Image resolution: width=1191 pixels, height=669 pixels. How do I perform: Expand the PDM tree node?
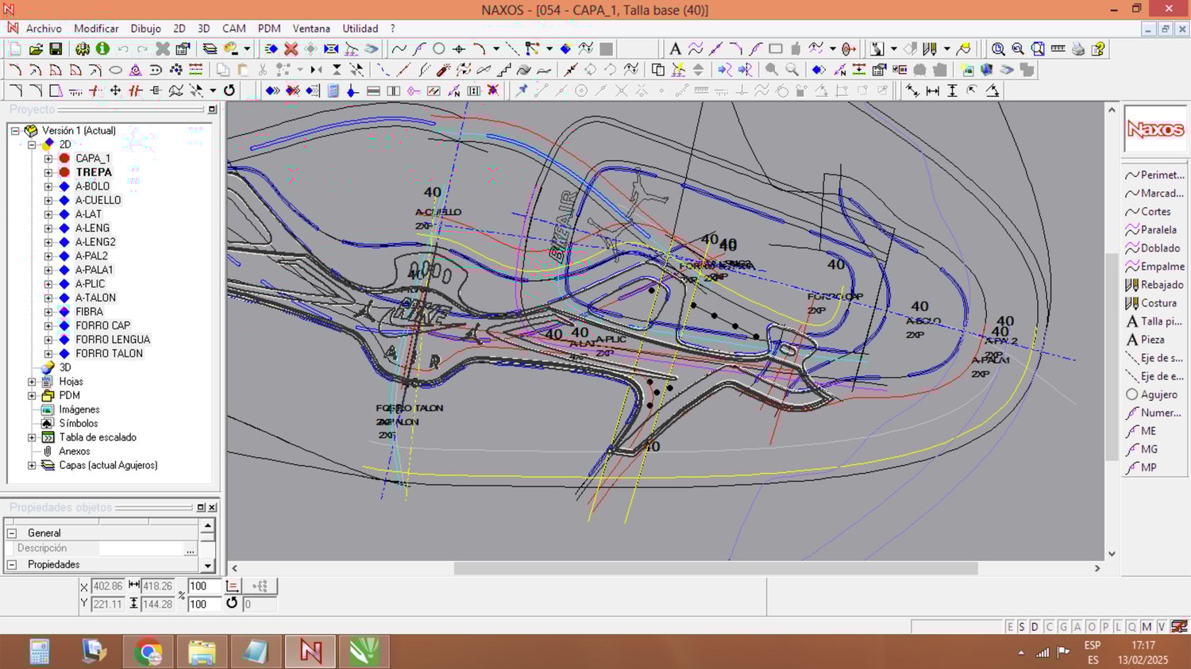point(32,395)
